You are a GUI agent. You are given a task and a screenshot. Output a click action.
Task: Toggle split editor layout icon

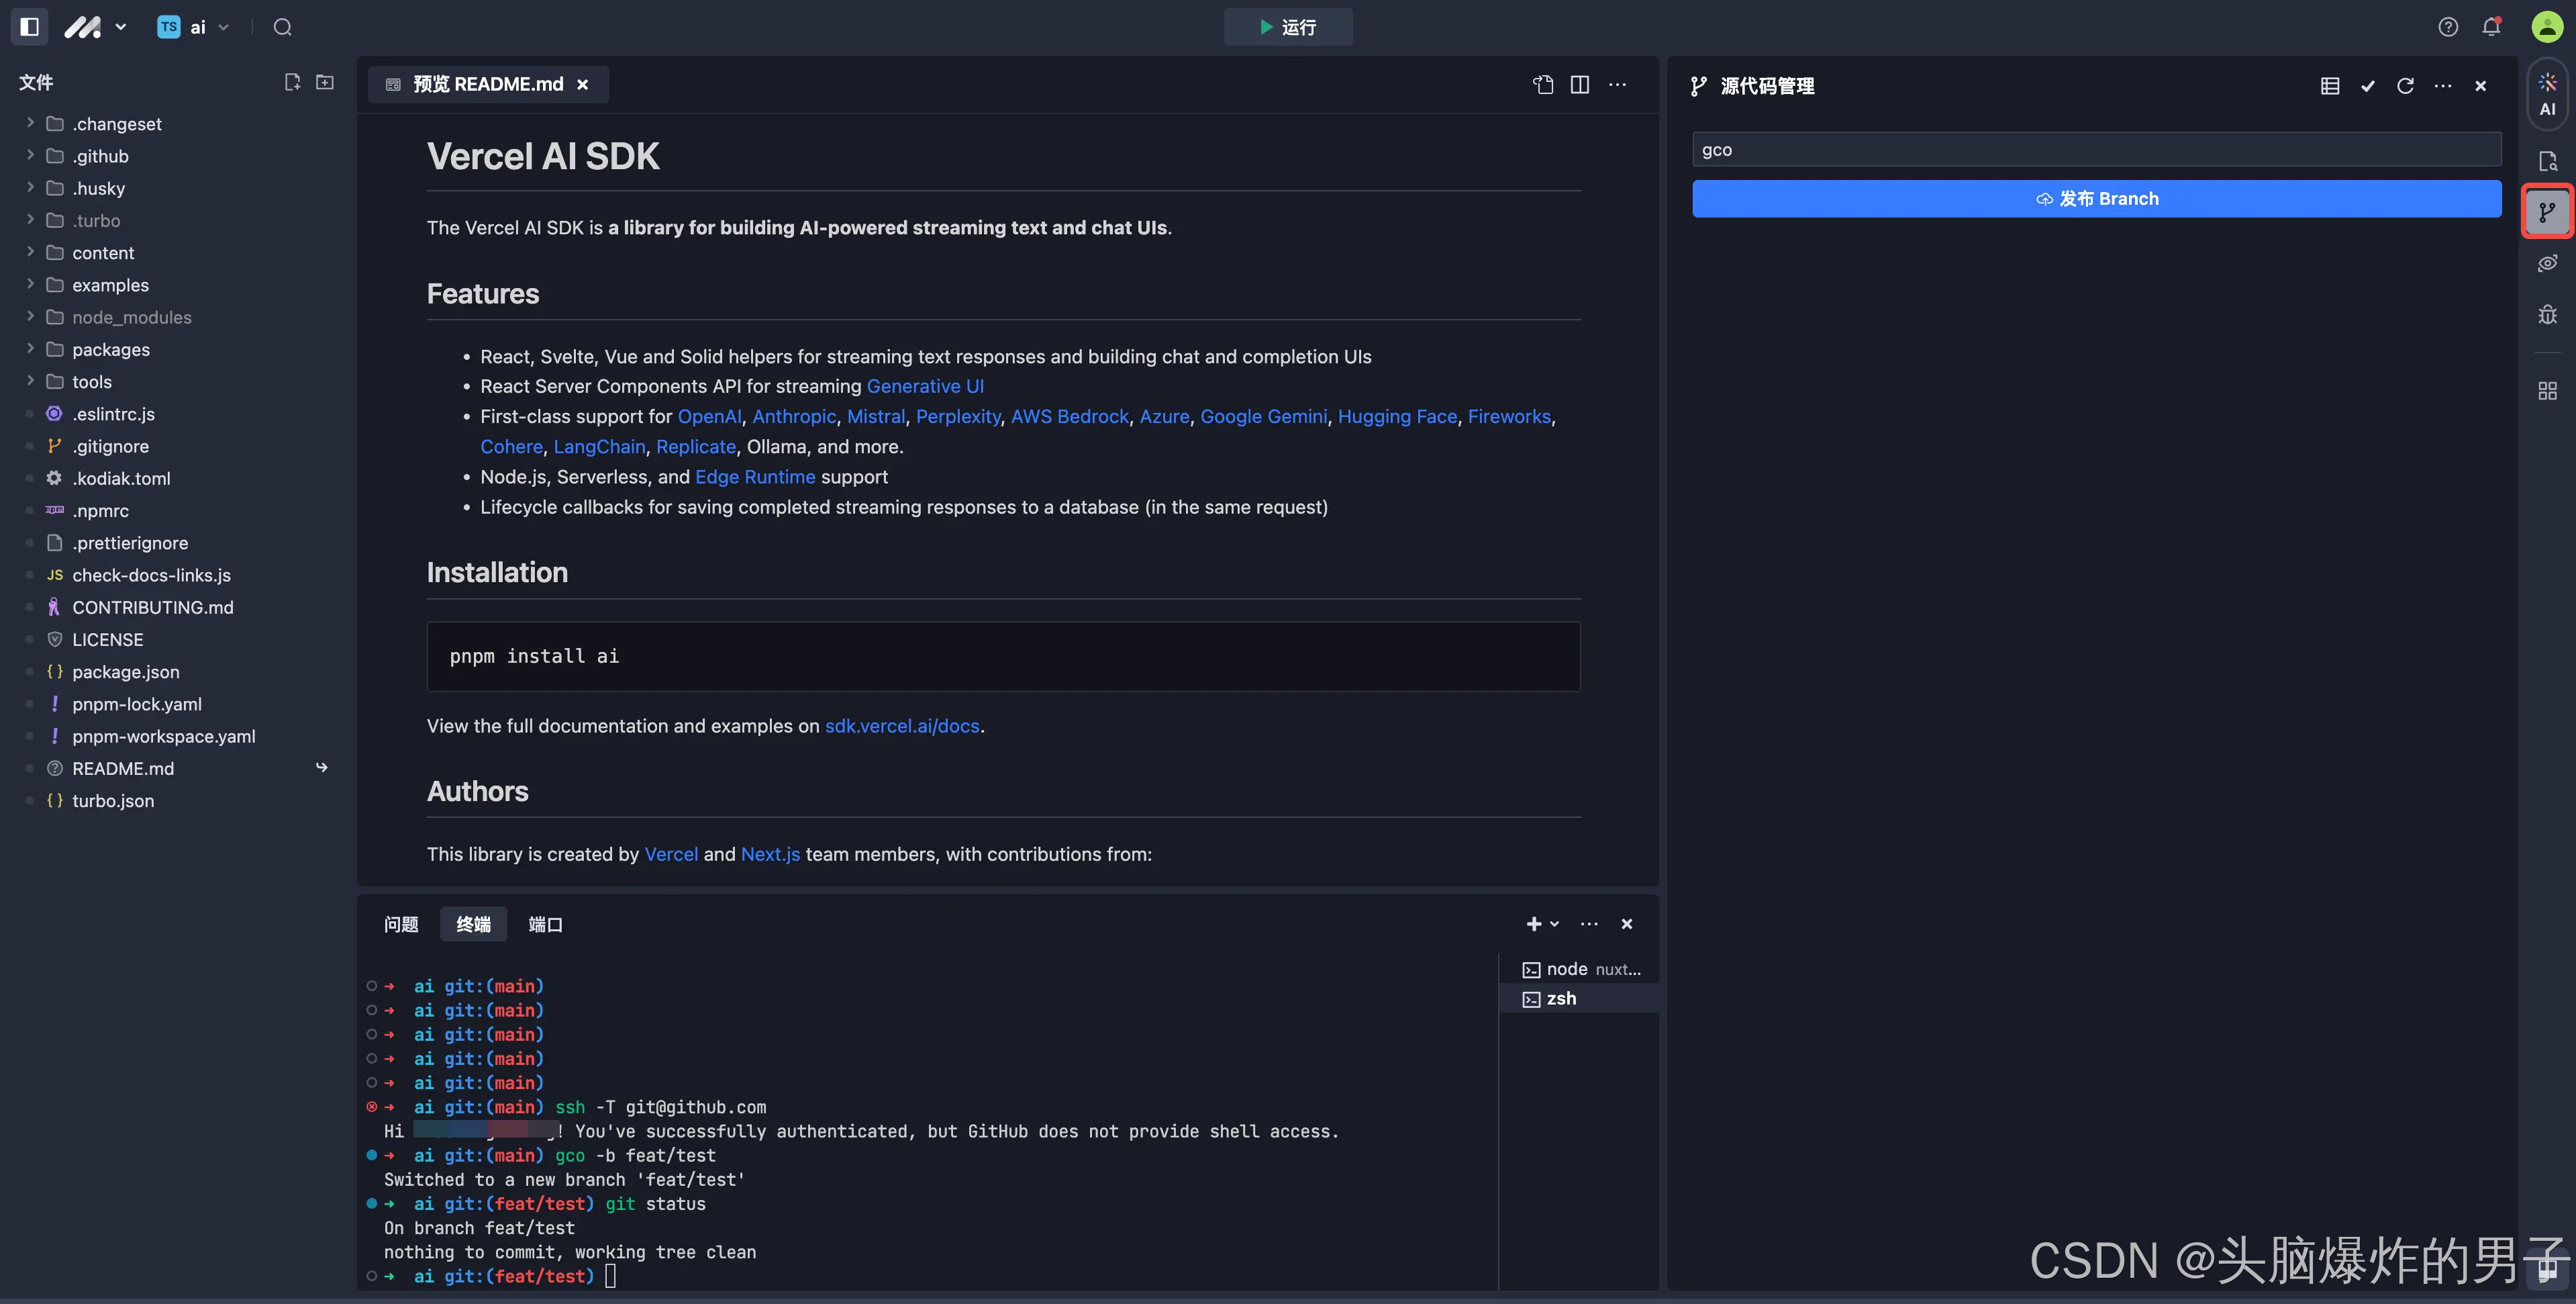click(x=1580, y=85)
